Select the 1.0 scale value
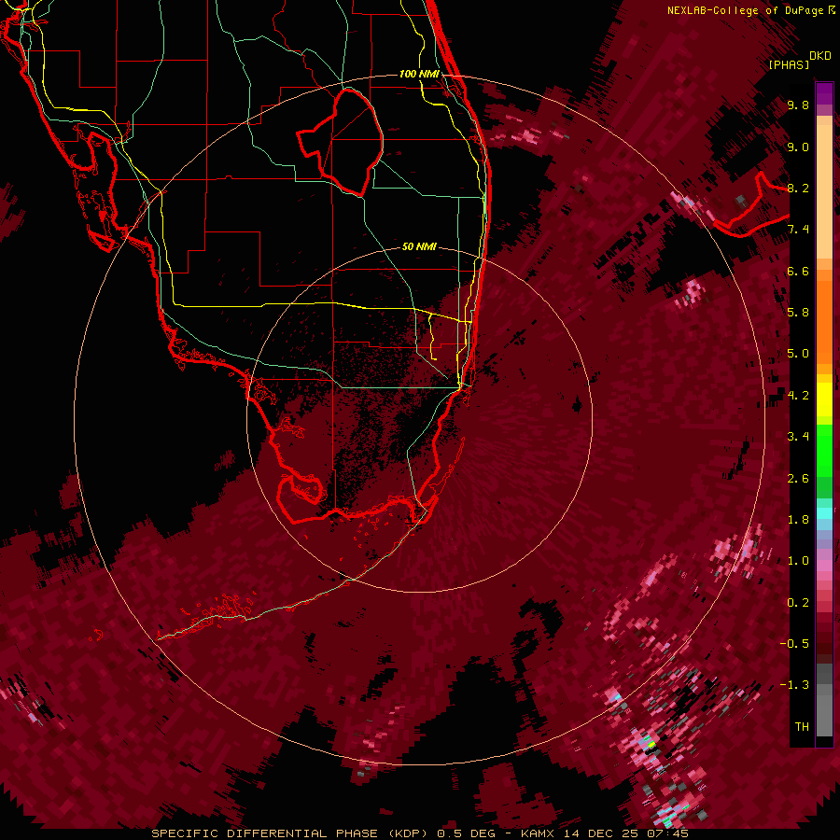 tap(798, 561)
